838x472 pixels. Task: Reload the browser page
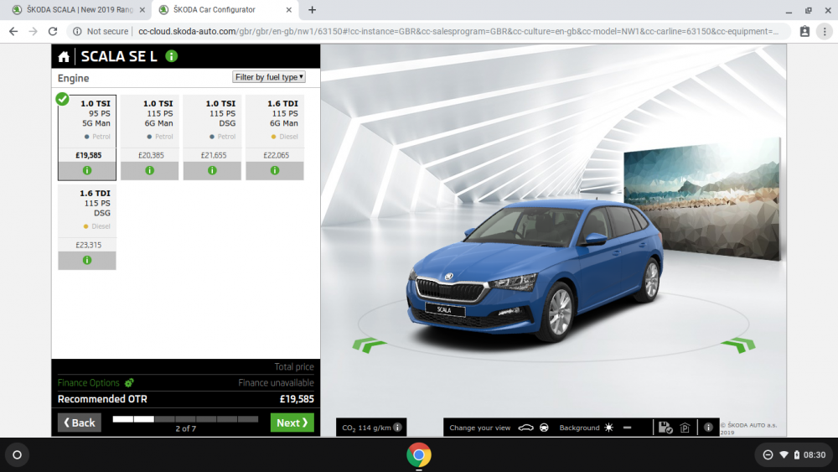(x=52, y=32)
